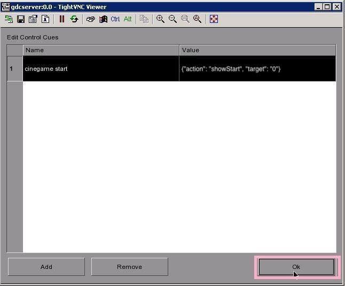
Task: Click the Transfer Files toolbar icon
Action: tap(144, 19)
